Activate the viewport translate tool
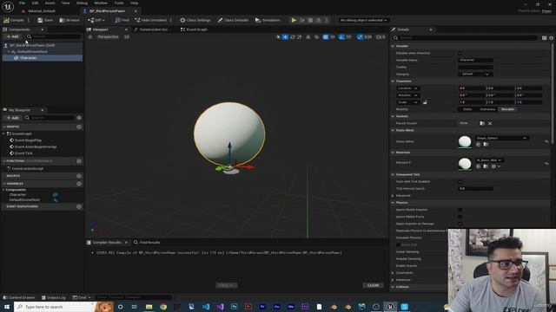Viewport: 556px width, 312px height. (x=285, y=36)
